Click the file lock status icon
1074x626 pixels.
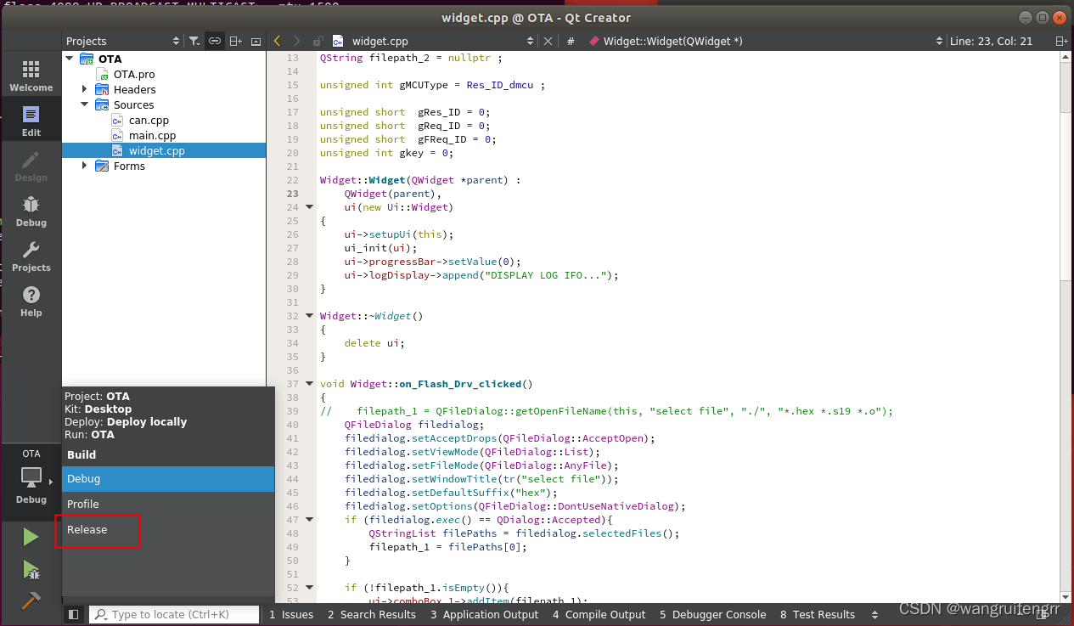(x=317, y=41)
